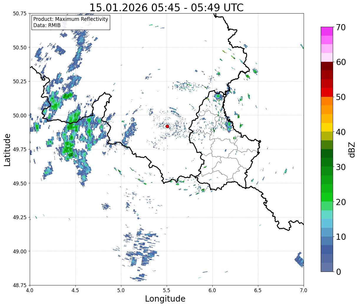Click the longitude tick label 4.5

pos(76,290)
